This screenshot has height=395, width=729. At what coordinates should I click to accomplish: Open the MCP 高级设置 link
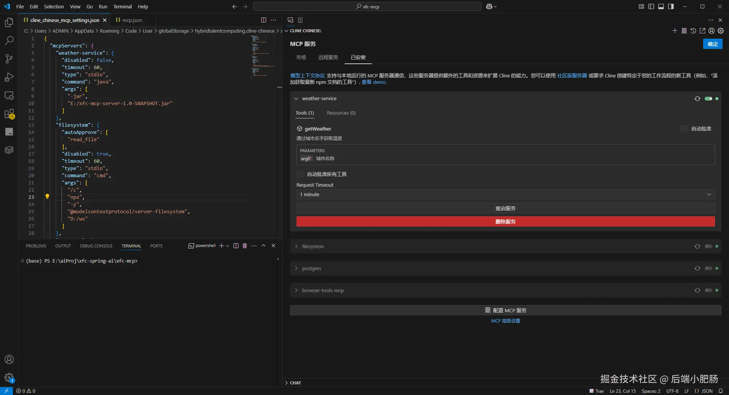505,321
